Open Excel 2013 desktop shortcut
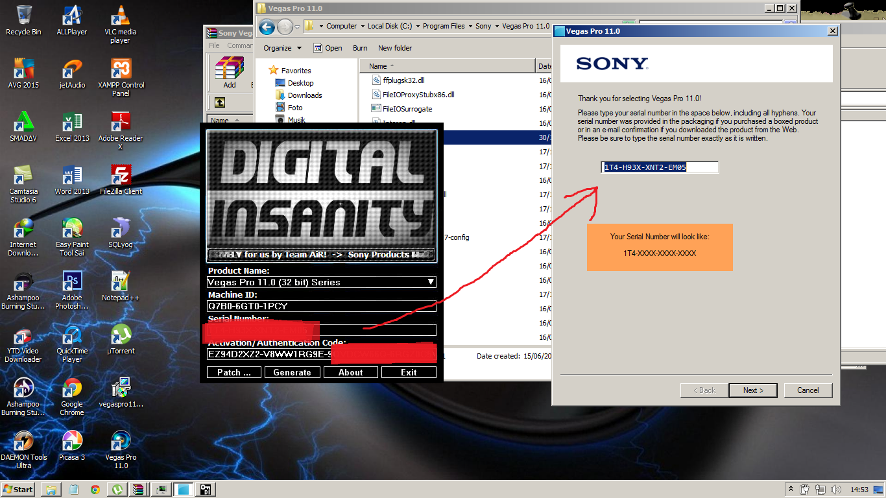 pos(72,126)
